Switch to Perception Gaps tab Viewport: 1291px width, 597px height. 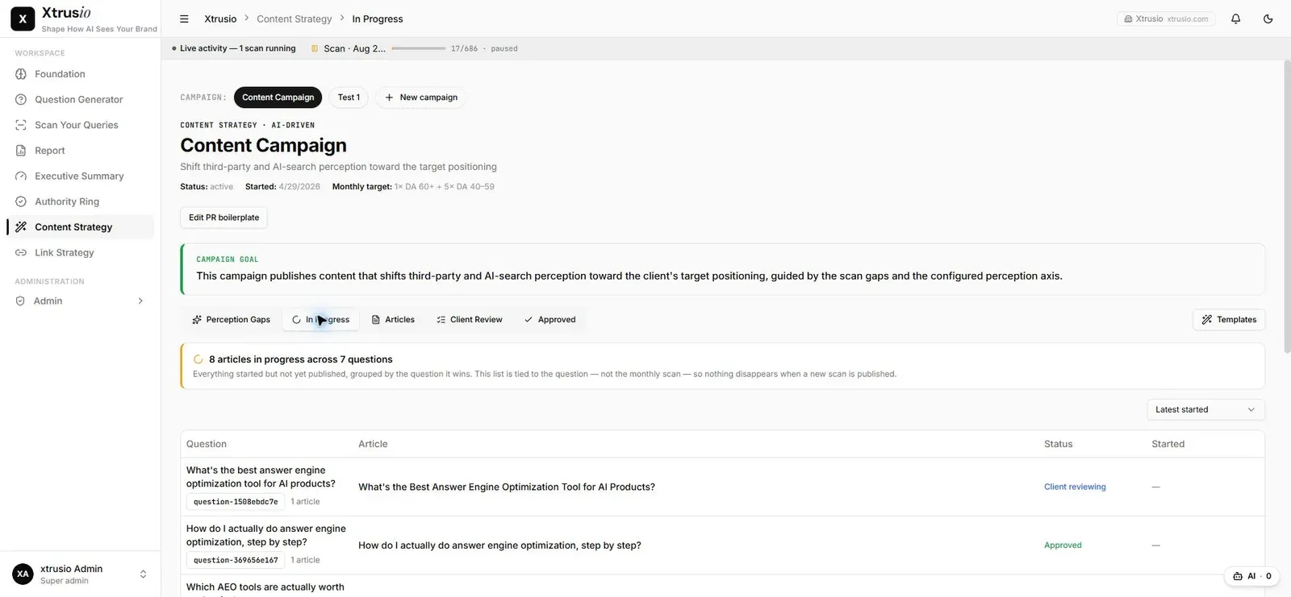(x=231, y=320)
